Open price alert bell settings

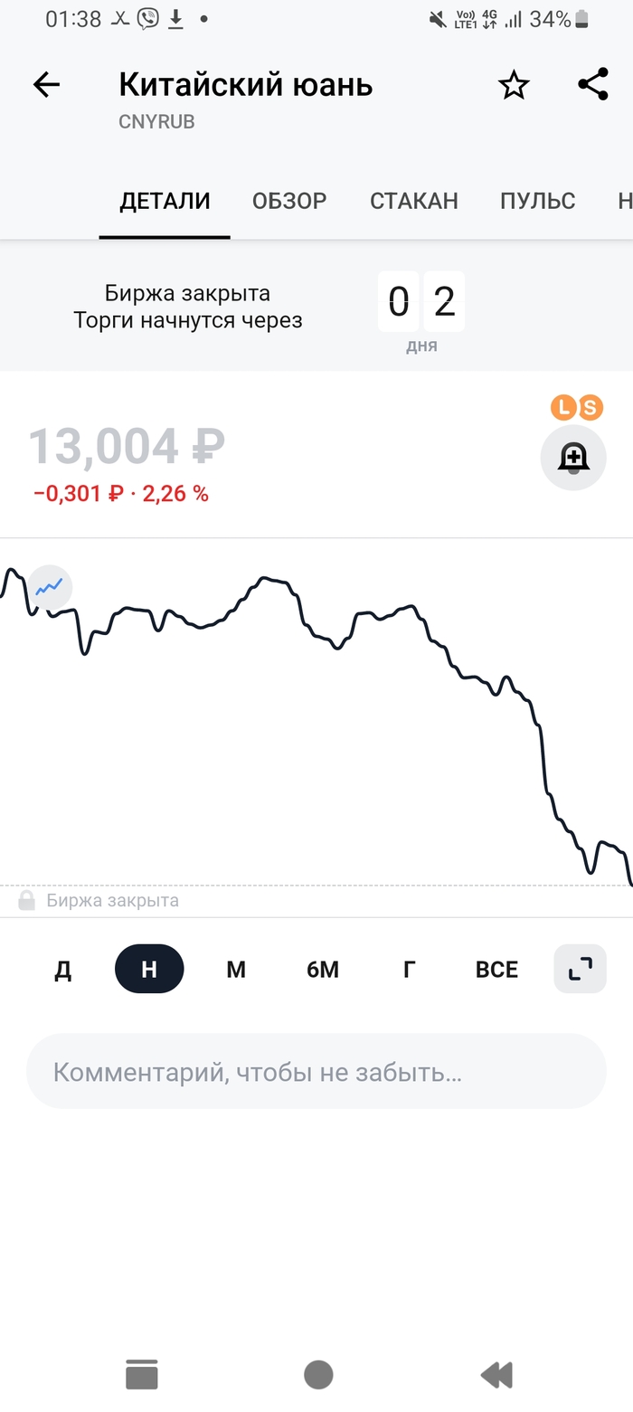click(572, 458)
